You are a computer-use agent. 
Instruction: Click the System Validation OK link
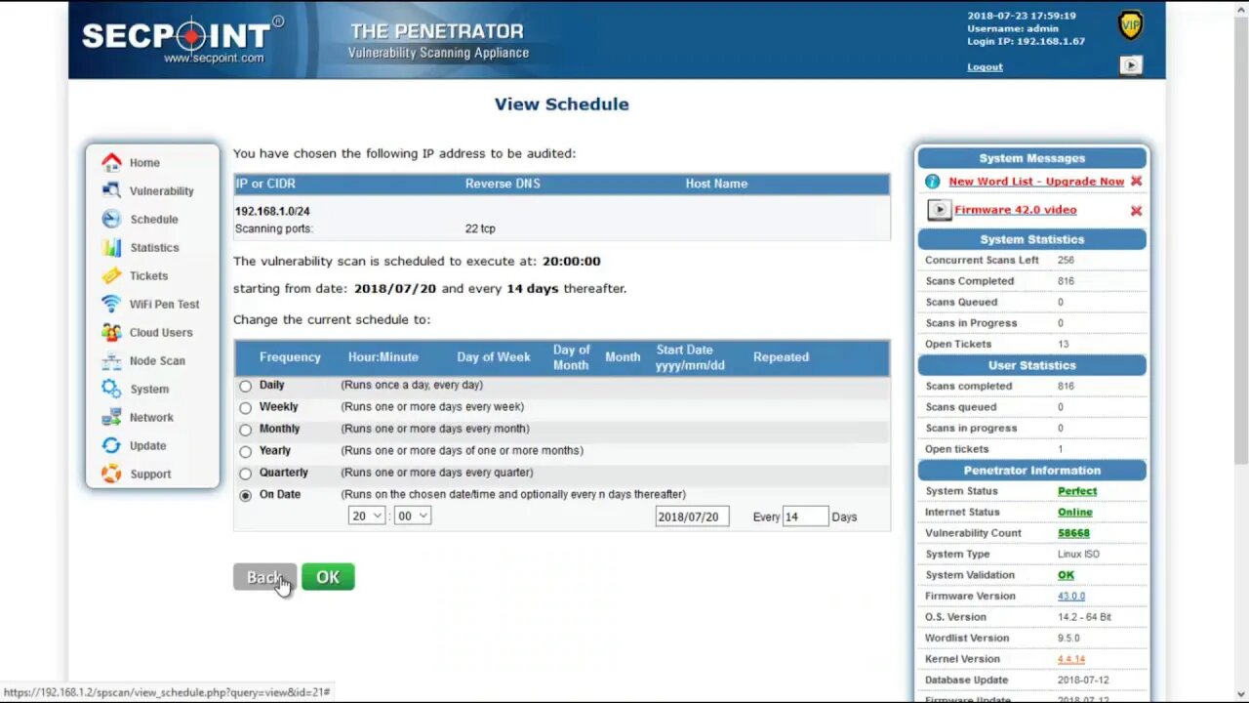[1066, 575]
